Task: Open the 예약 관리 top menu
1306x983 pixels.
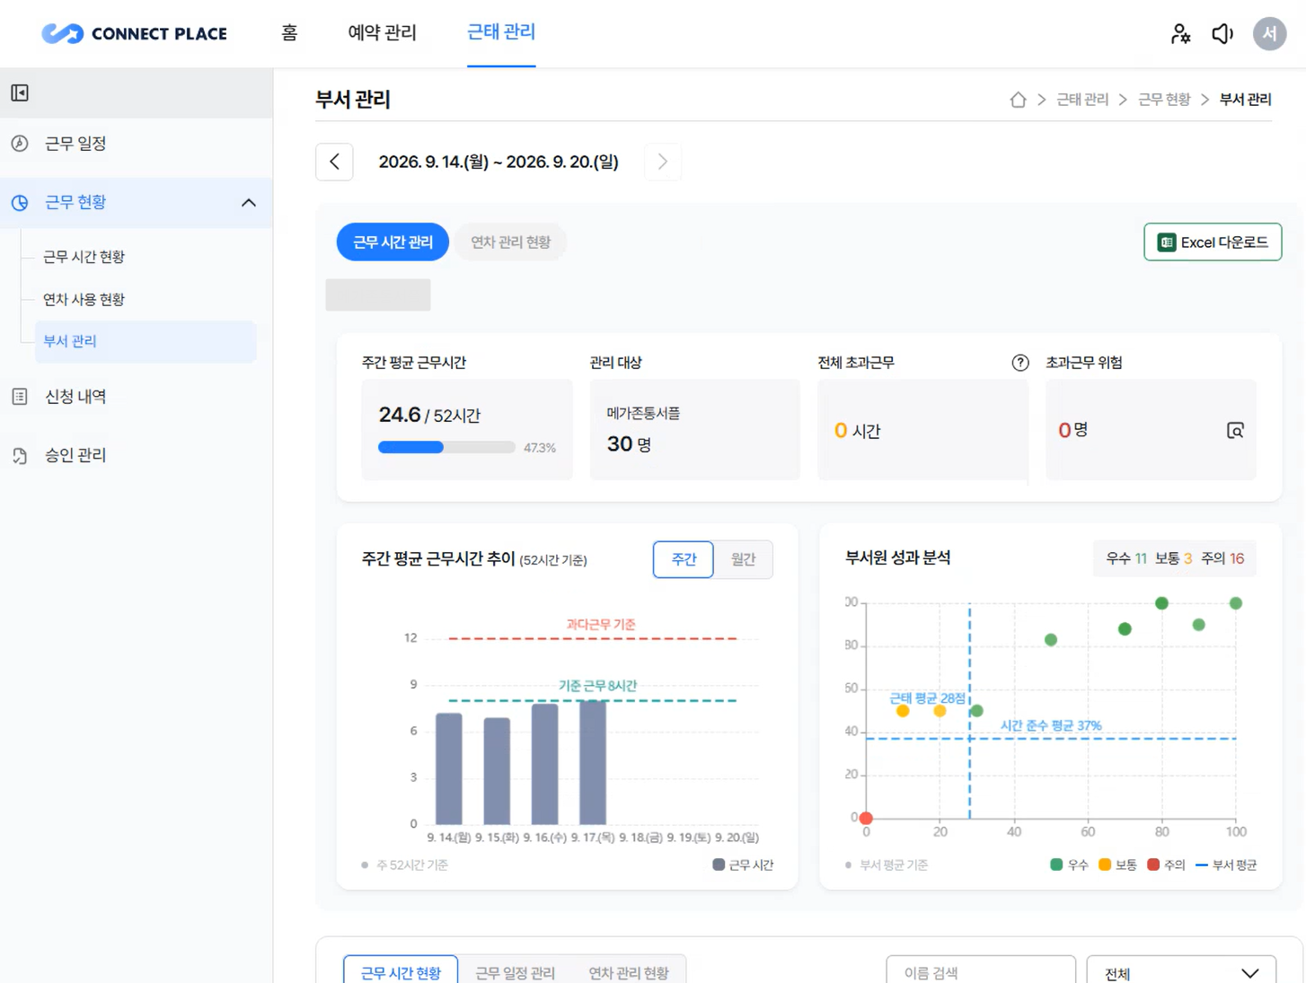Action: tap(382, 33)
